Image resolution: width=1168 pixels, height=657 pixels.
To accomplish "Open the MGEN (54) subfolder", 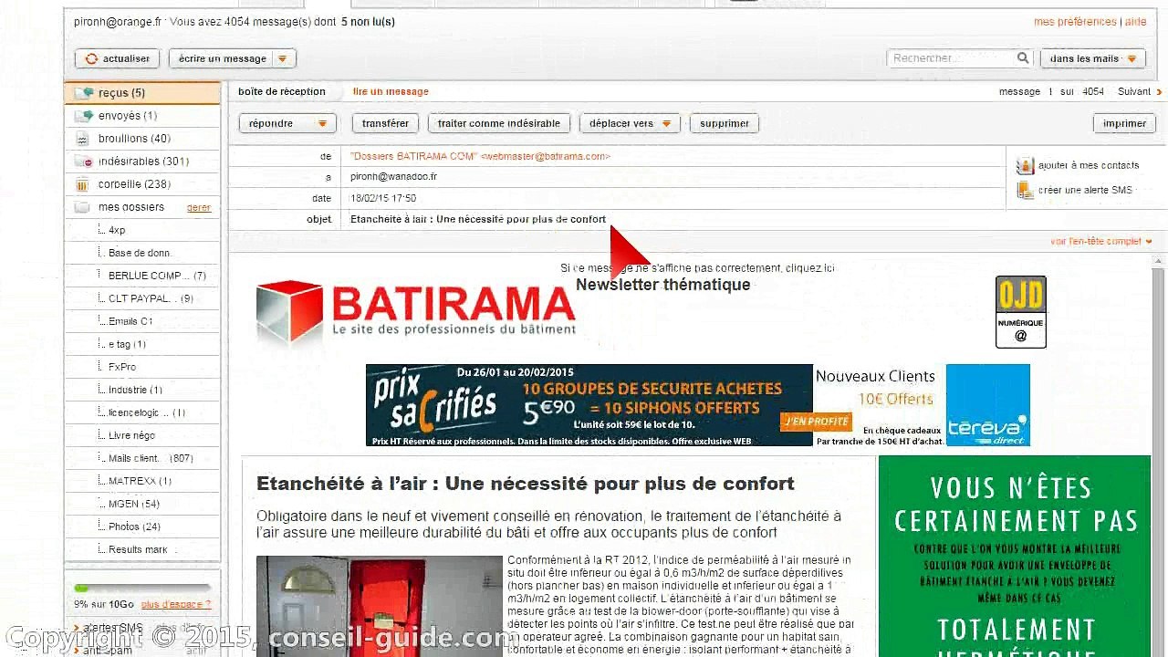I will click(x=134, y=504).
